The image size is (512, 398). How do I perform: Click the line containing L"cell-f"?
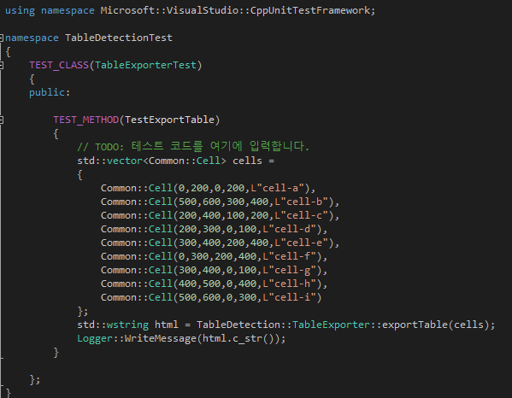[x=215, y=257]
